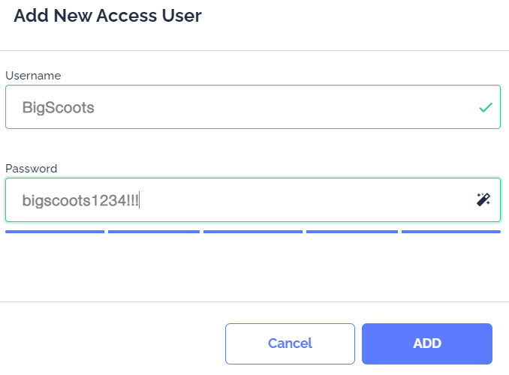Click the Password label text
Image resolution: width=509 pixels, height=375 pixels.
(32, 169)
